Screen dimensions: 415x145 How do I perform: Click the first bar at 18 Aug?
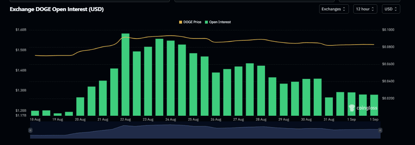pyautogui.click(x=35, y=113)
